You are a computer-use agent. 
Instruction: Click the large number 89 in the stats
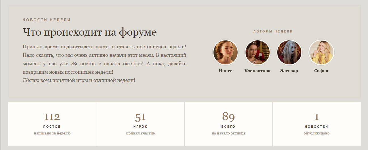(229, 116)
